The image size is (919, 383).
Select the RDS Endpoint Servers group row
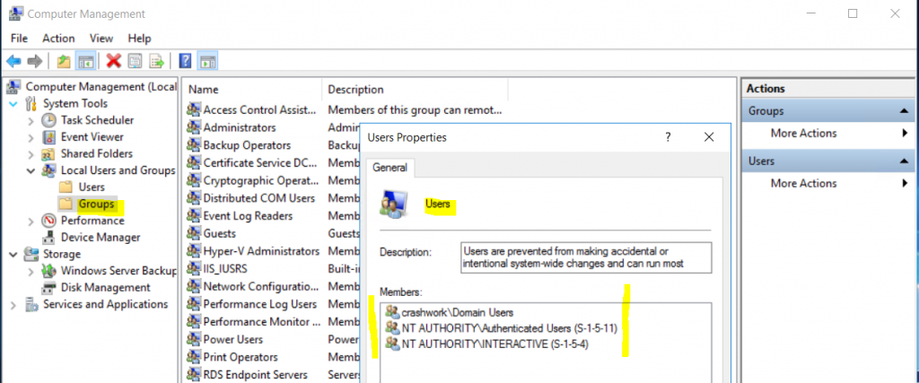pos(256,375)
